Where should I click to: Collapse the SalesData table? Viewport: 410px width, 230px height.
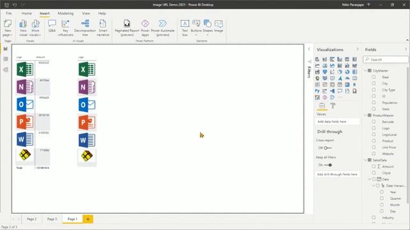pos(366,160)
